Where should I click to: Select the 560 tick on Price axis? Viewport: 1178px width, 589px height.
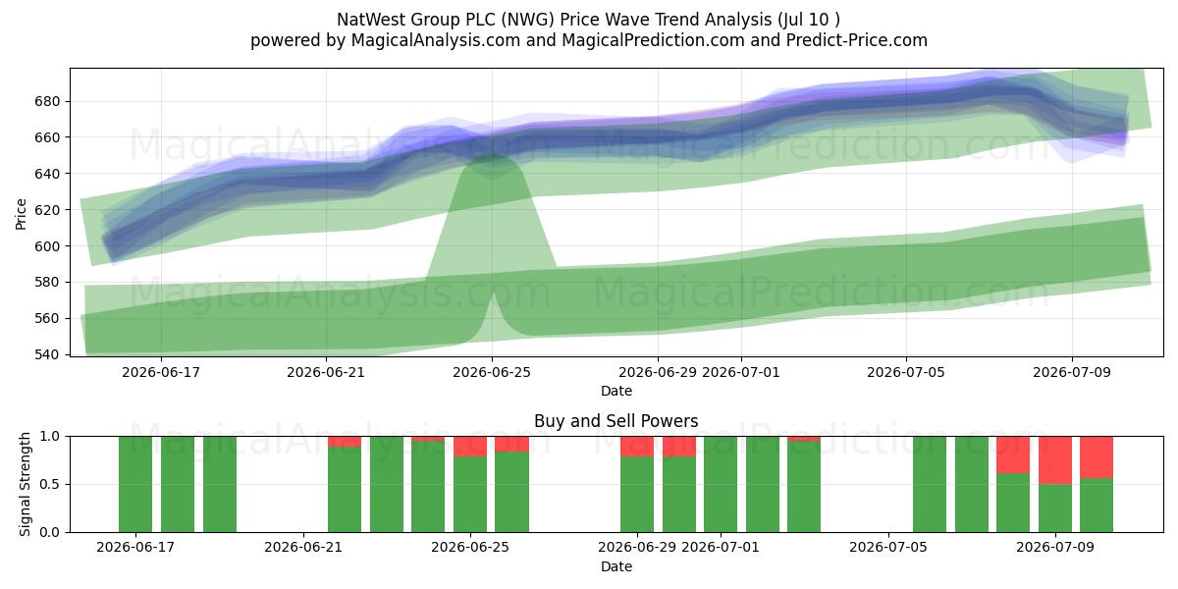[49, 318]
